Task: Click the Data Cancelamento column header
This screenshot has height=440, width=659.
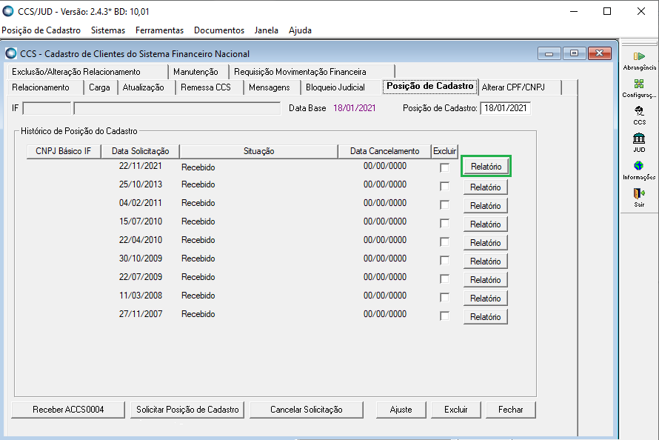Action: coord(384,151)
